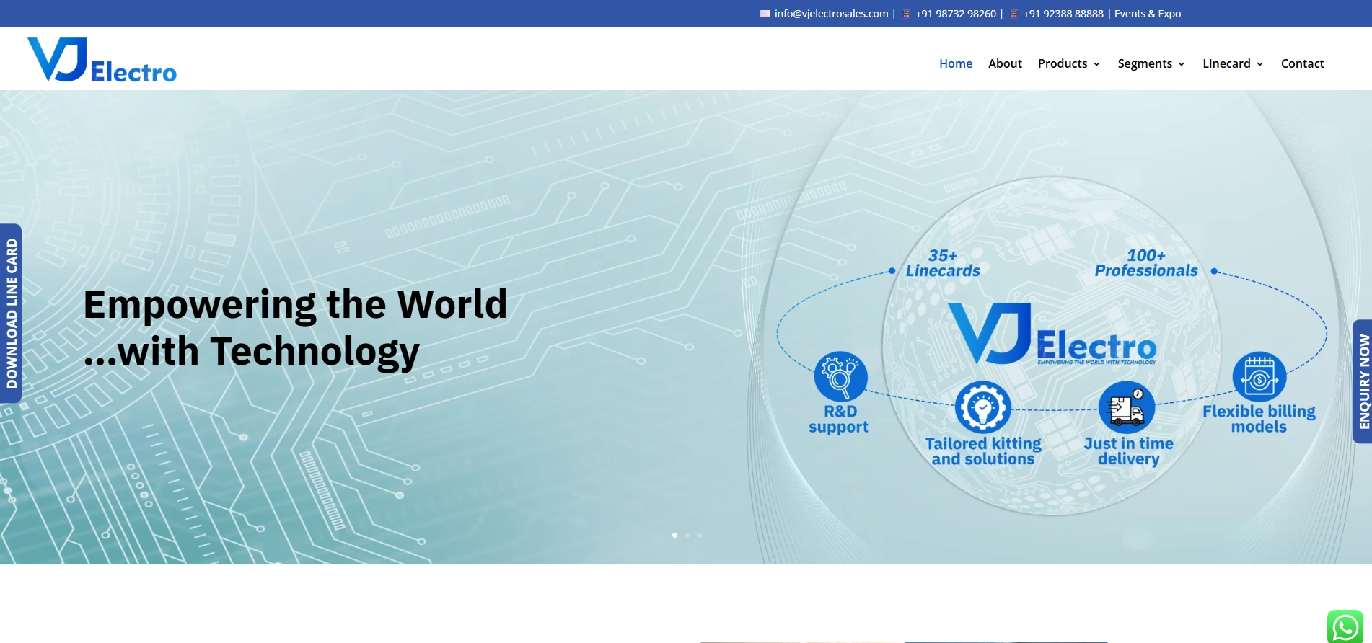This screenshot has height=643, width=1372.
Task: Click the Tailored kitting lightbulb gear icon
Action: (x=982, y=408)
